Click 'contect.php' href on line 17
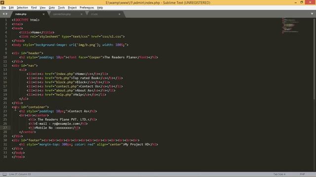Image resolution: width=316 pixels, height=177 pixels. click(66, 87)
